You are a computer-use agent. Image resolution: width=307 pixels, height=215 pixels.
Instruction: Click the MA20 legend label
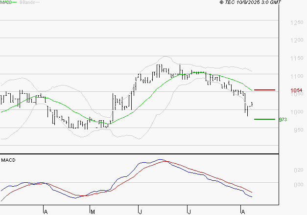[x=5, y=2]
